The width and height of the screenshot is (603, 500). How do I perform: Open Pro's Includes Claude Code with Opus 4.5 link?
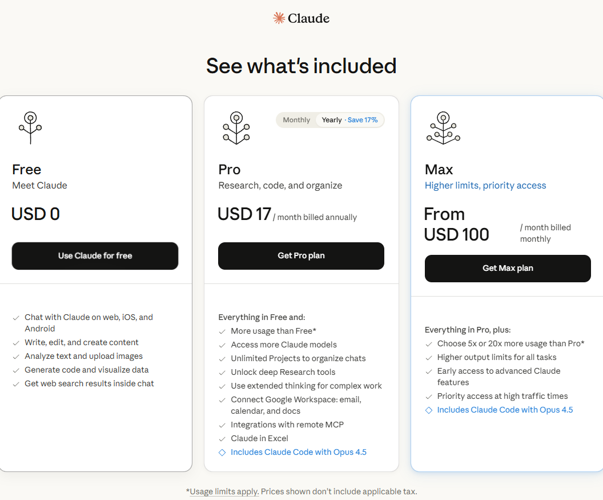(x=299, y=453)
